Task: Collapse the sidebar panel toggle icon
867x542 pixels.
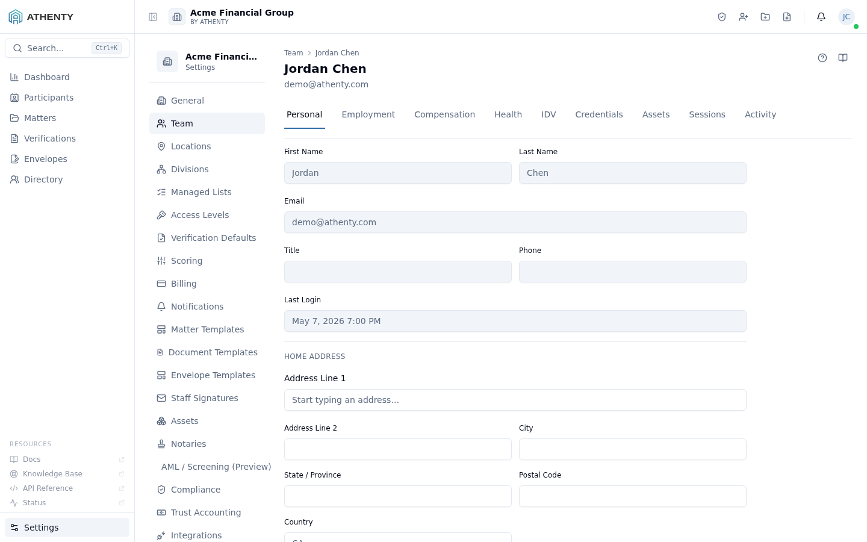Action: [x=153, y=17]
